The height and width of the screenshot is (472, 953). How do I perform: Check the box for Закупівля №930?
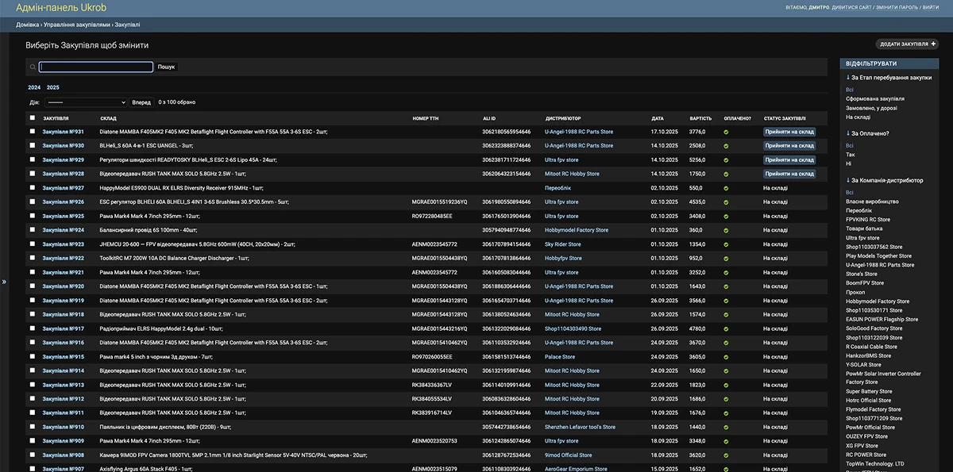33,146
